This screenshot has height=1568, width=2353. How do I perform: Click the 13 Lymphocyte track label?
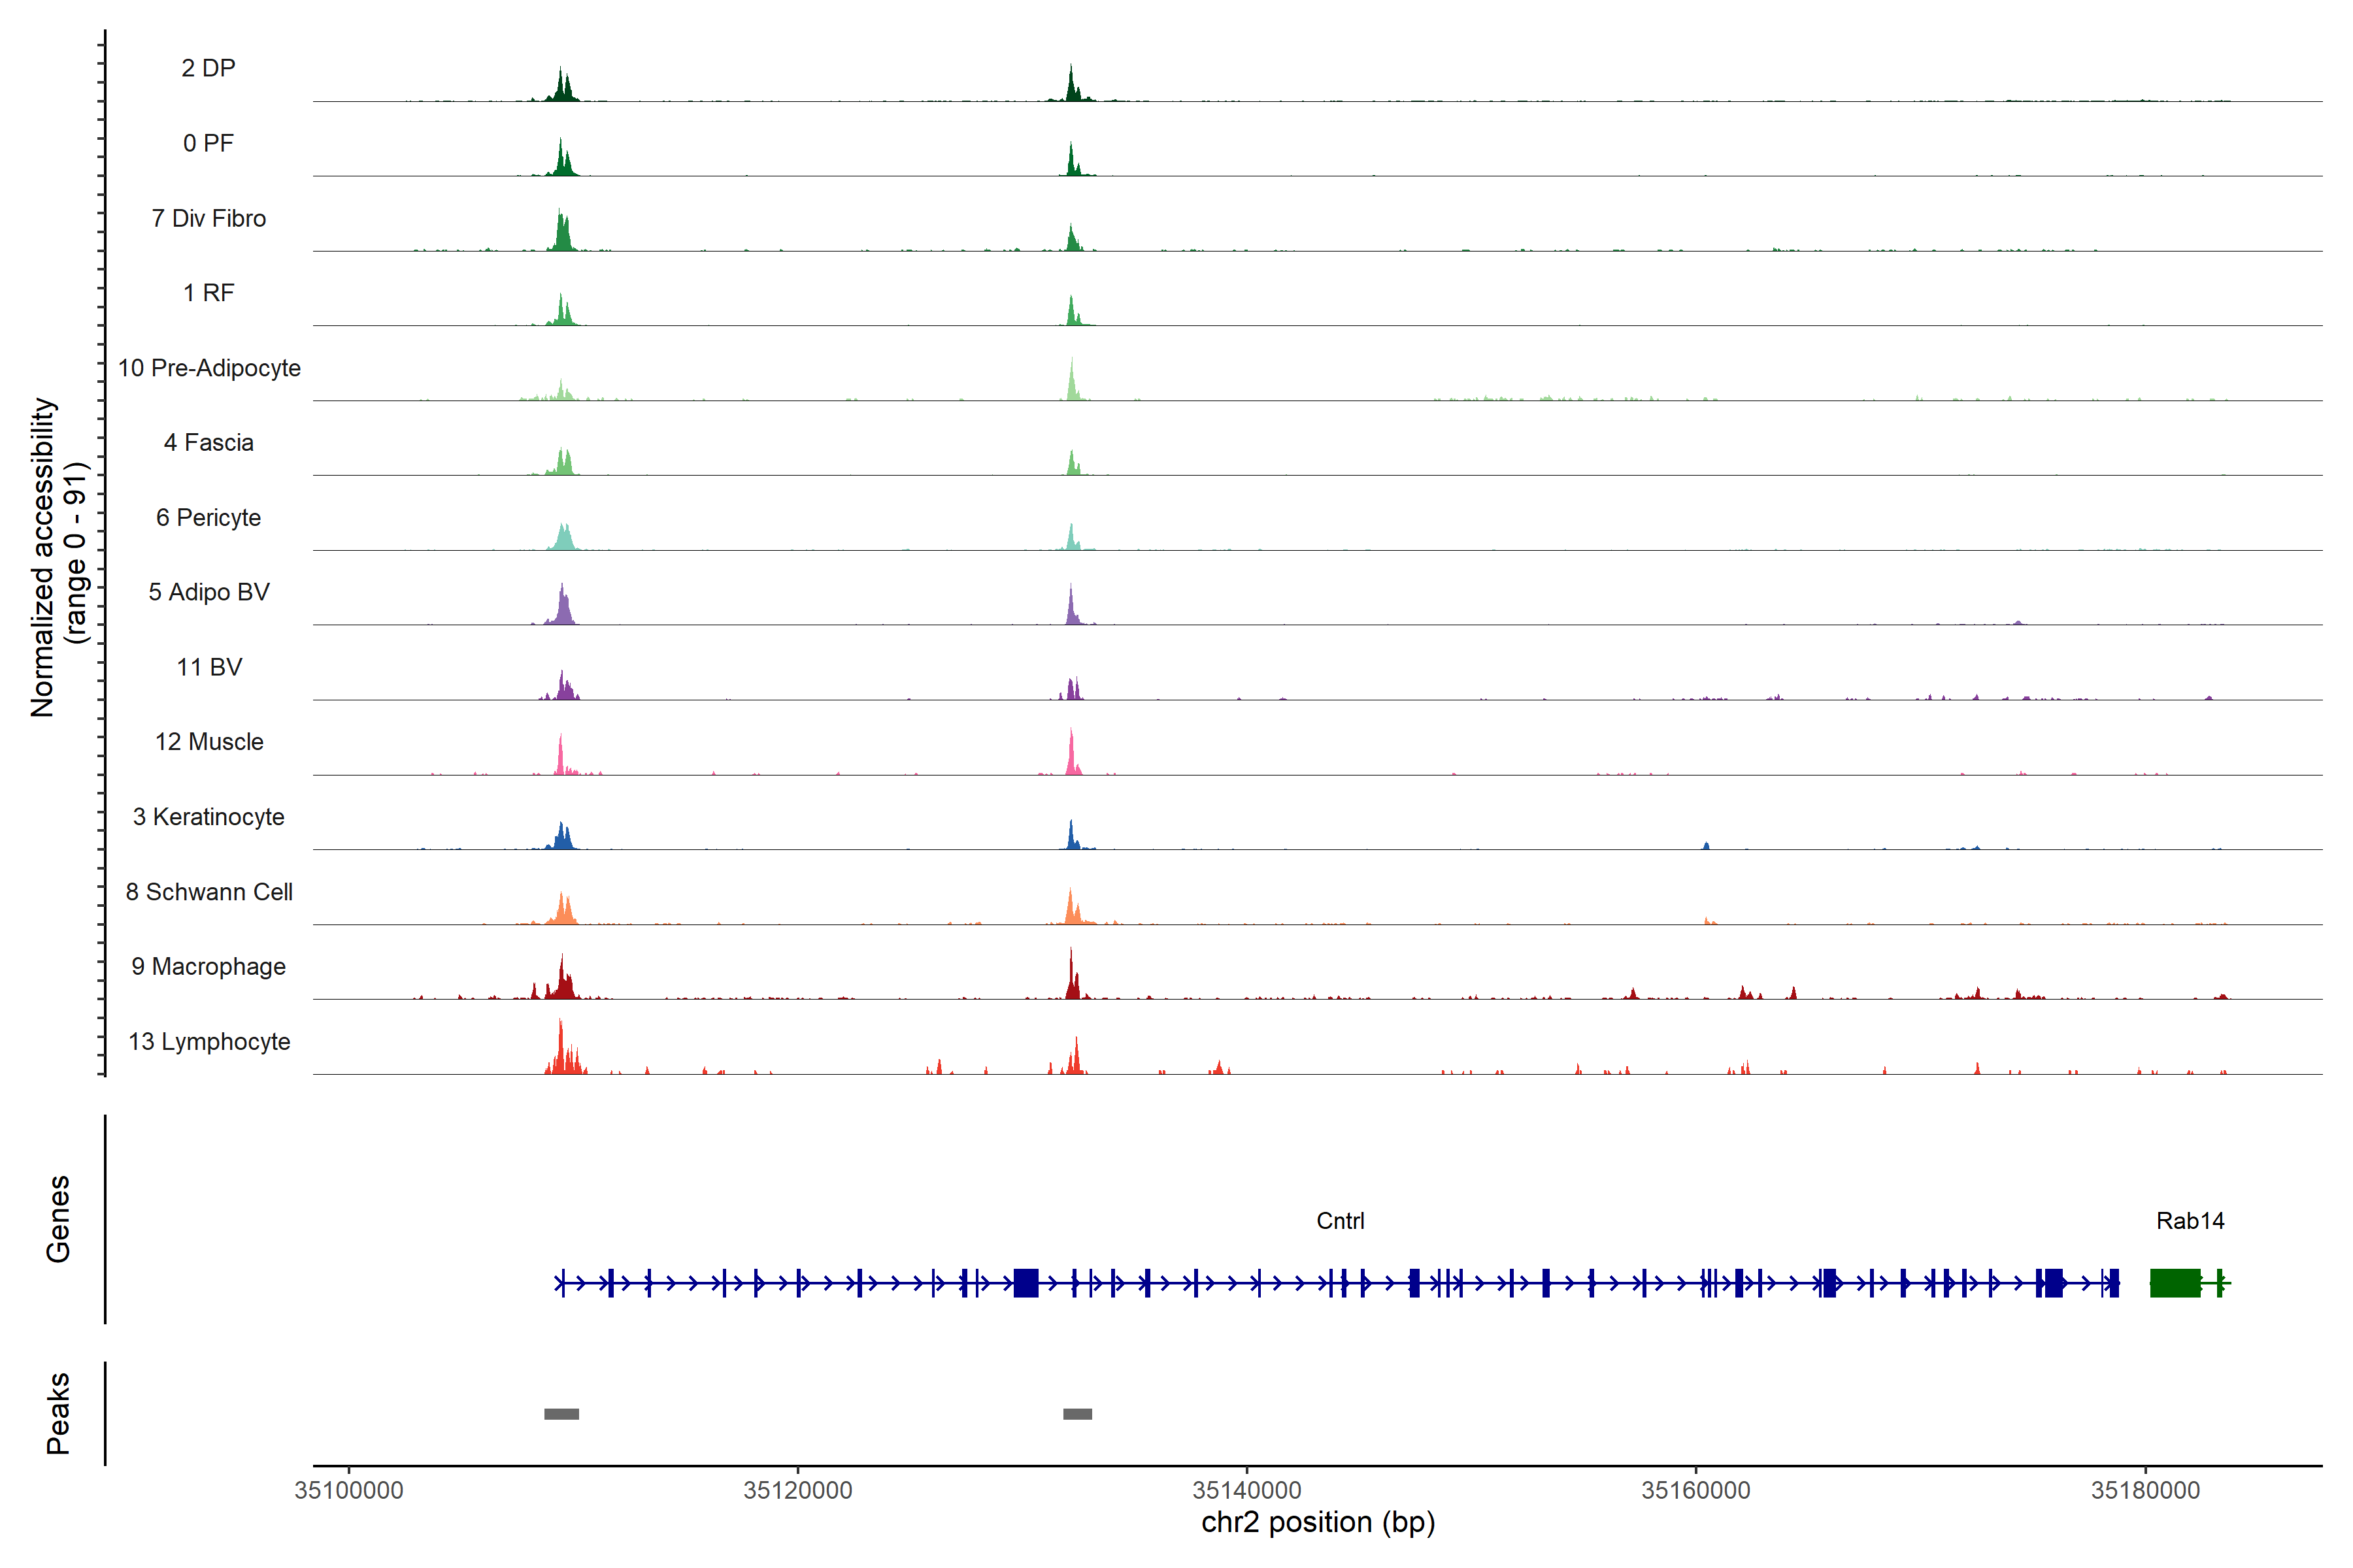click(209, 1042)
